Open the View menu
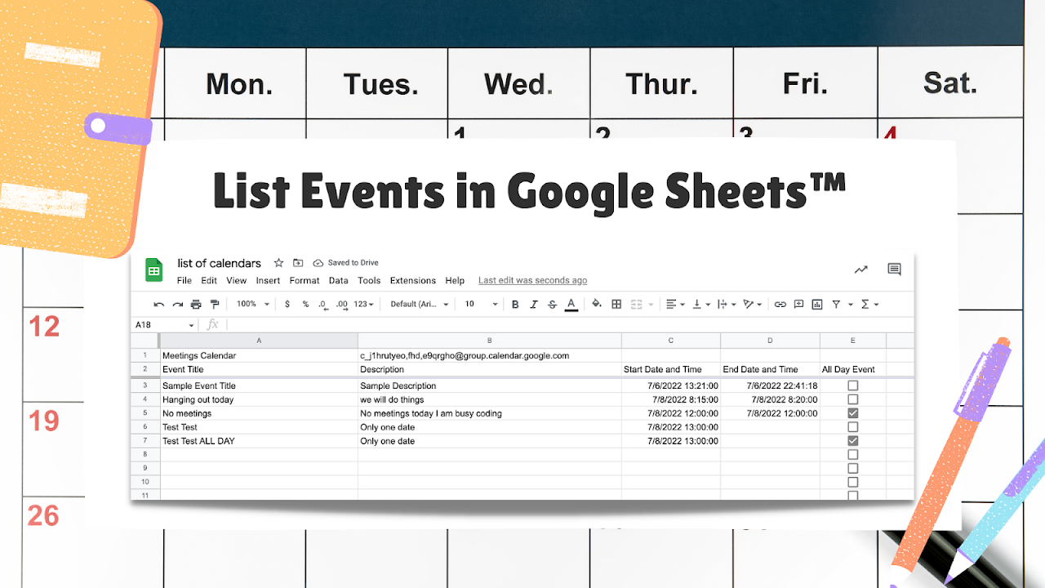The height and width of the screenshot is (588, 1045). [x=237, y=281]
